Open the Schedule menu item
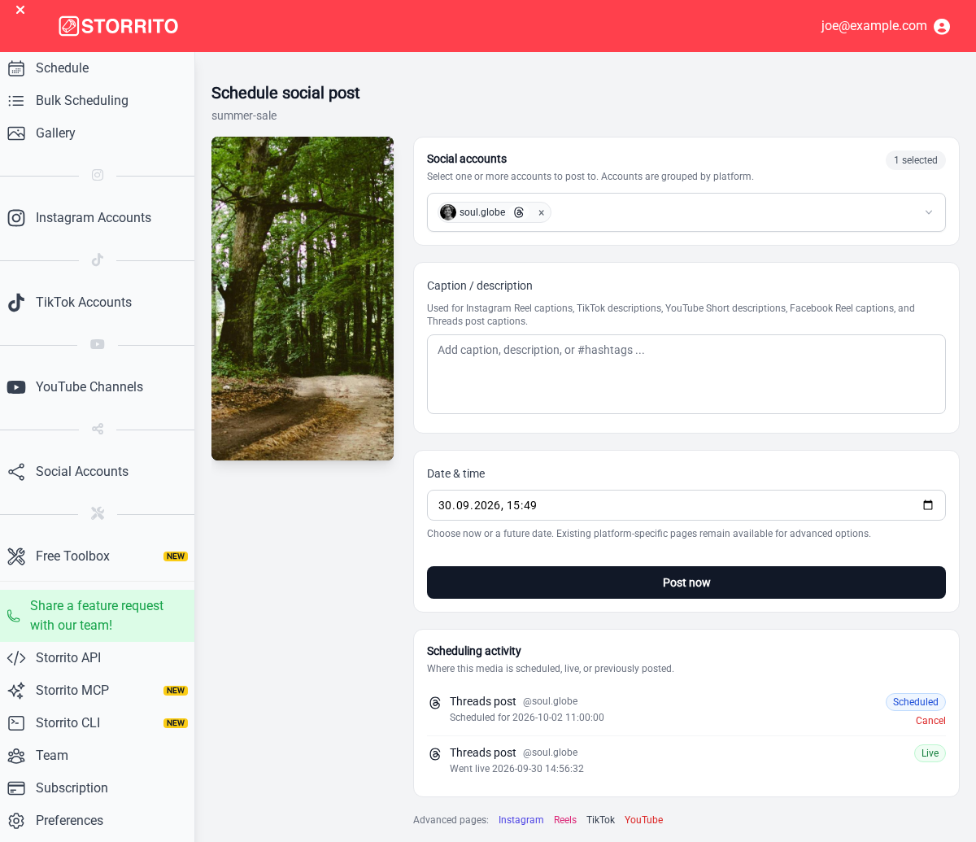 [x=97, y=68]
